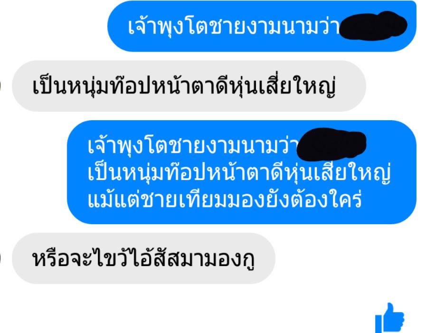Click black redaction in three-line blue bubble
Screen dimensions: 426x333
[331, 143]
